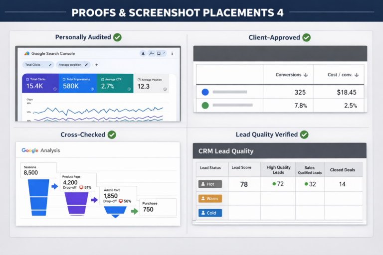383x255 pixels.
Task: Click the green checkmark beside Client-Approved
Action: (x=306, y=37)
